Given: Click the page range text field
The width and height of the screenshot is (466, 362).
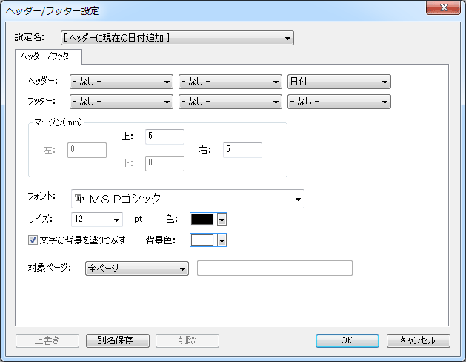Looking at the screenshot, I should (274, 268).
